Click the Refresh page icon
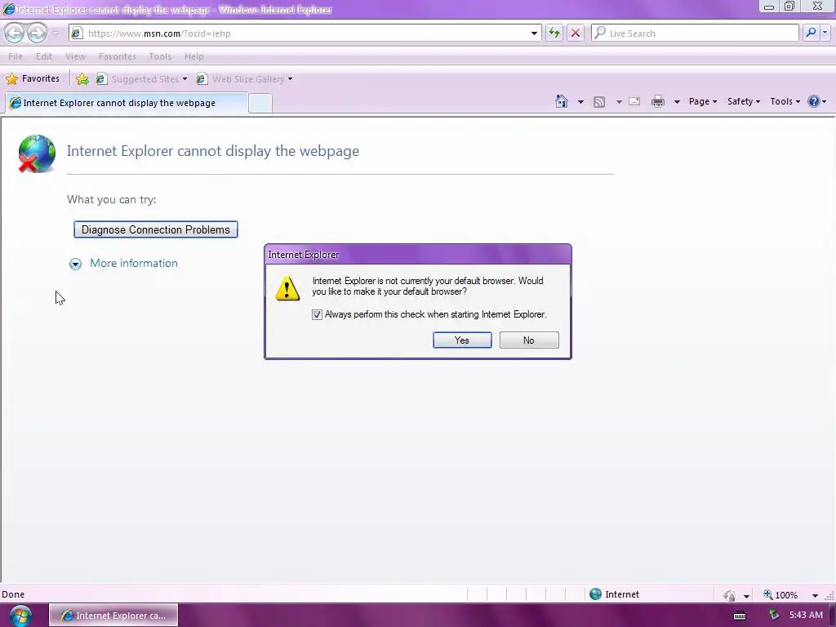The image size is (836, 627). pos(554,33)
